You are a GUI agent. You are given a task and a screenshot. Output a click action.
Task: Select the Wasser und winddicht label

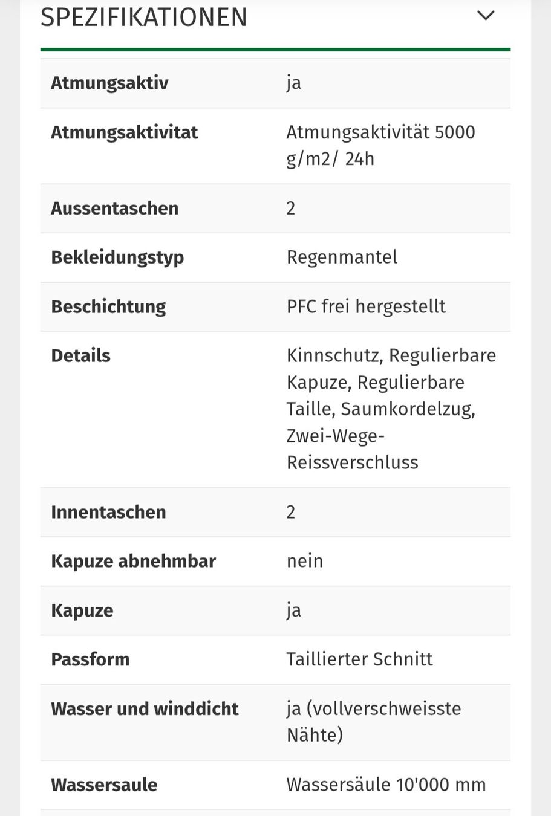coord(145,708)
